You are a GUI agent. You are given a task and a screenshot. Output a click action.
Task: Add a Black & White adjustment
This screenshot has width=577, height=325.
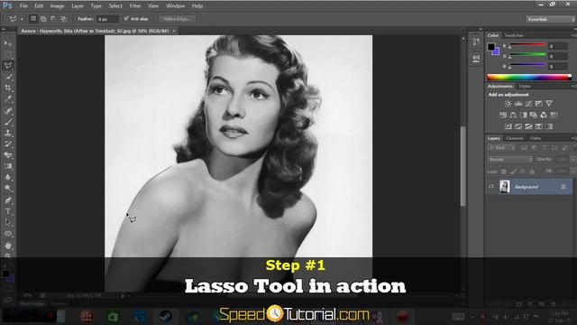pyautogui.click(x=523, y=116)
